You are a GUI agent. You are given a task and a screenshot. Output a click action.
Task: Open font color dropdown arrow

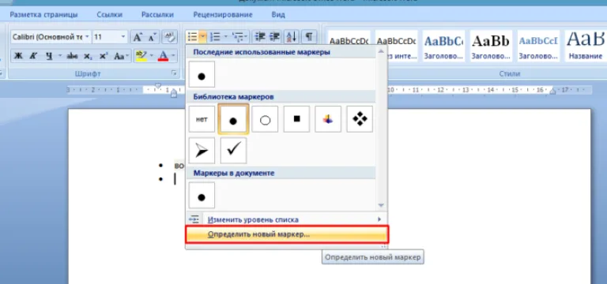click(x=173, y=56)
